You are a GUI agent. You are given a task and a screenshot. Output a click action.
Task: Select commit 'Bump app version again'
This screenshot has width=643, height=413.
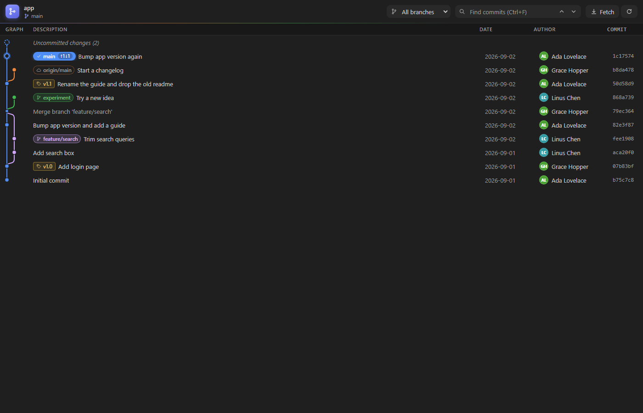pyautogui.click(x=321, y=56)
